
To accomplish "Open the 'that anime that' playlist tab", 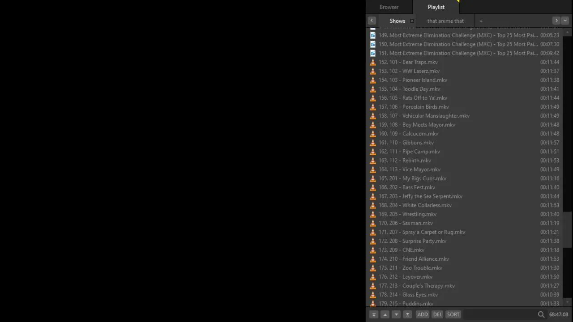I will click(x=445, y=21).
